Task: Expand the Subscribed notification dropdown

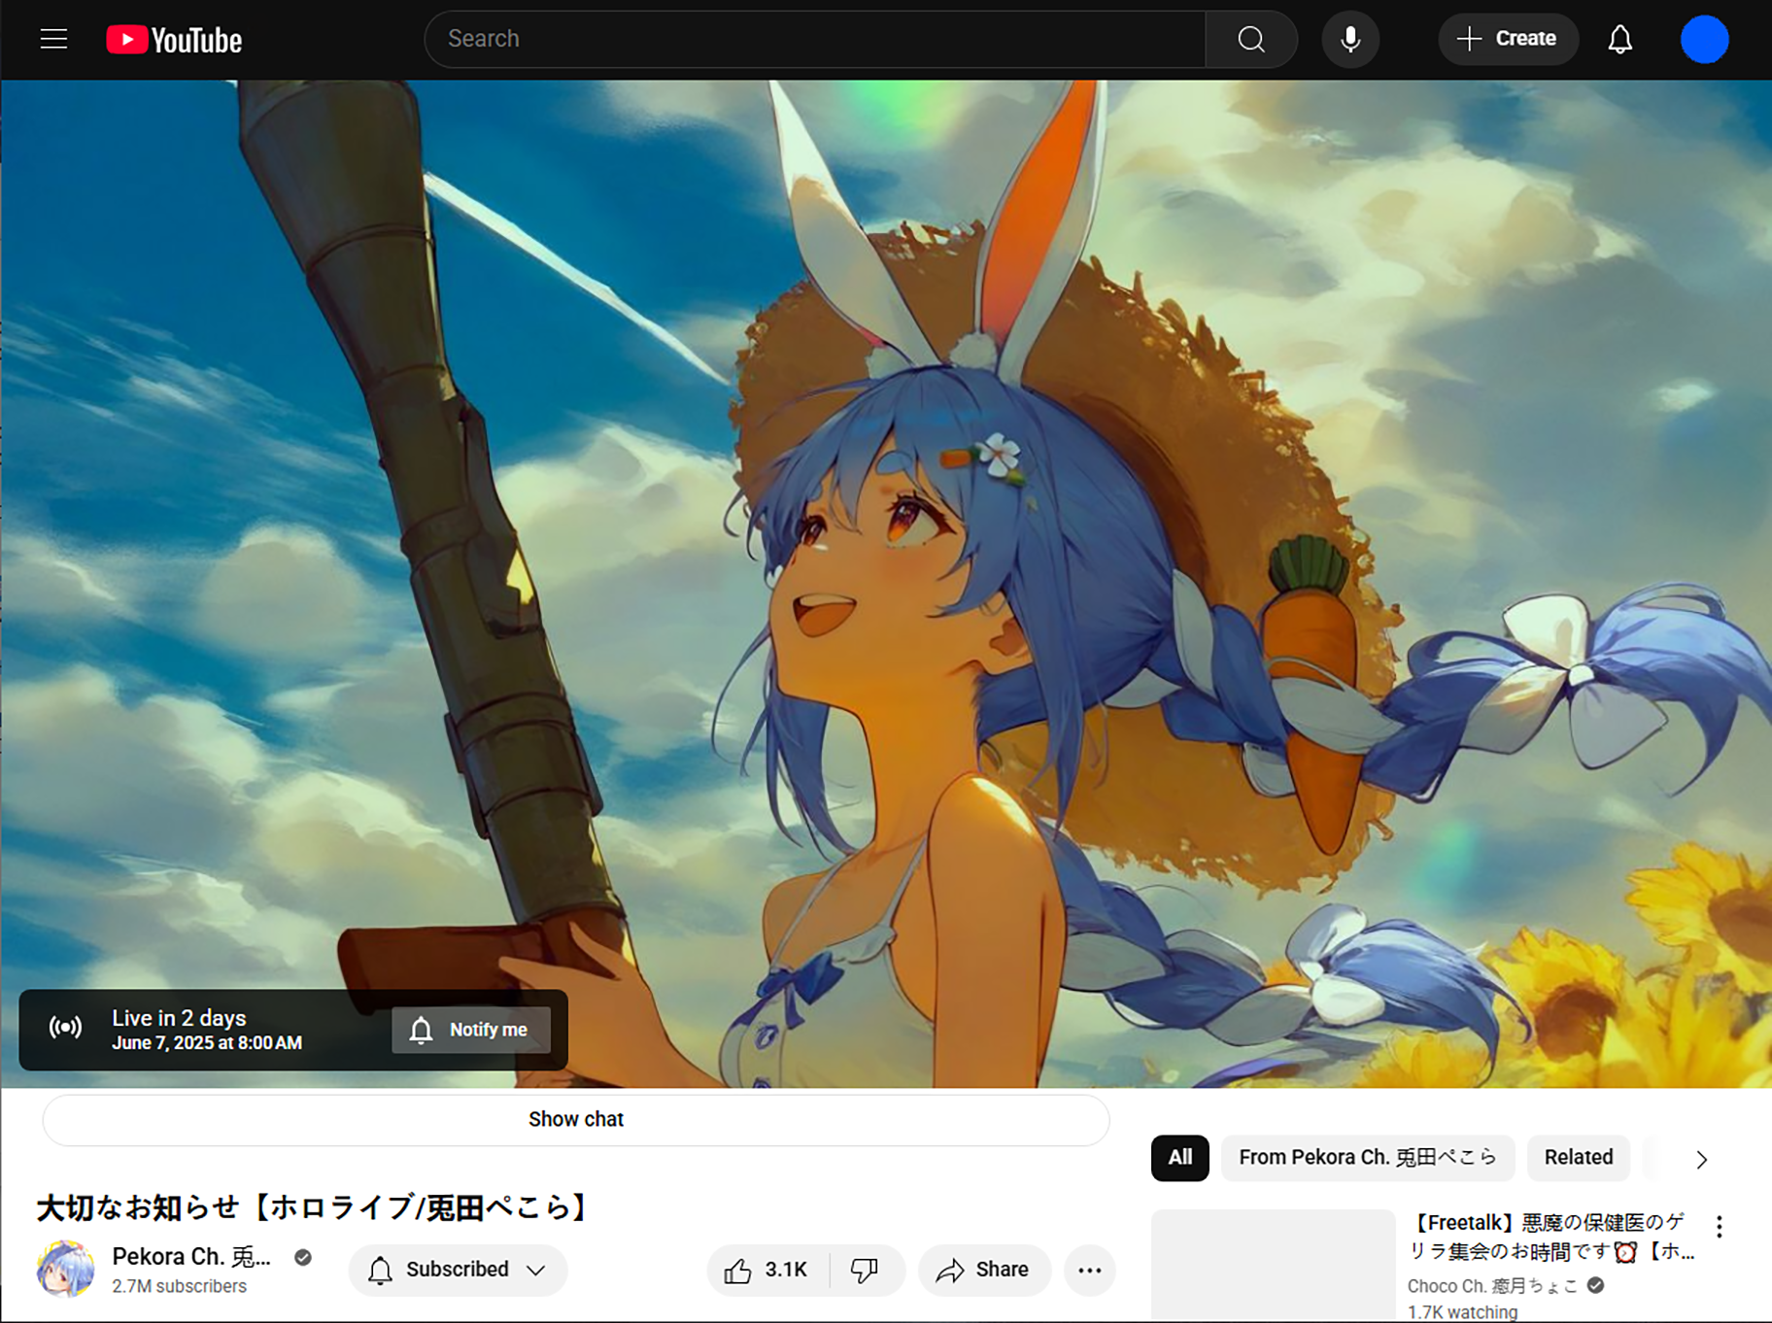Action: coord(458,1270)
